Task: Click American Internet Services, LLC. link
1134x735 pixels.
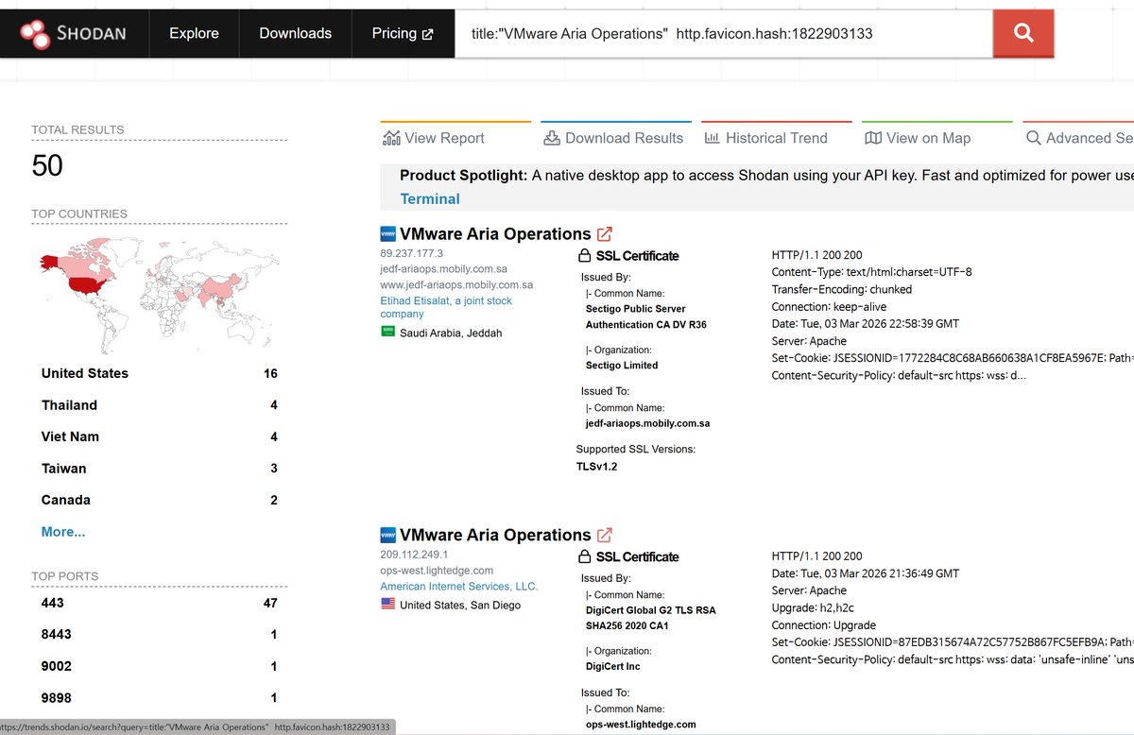Action: tap(459, 587)
